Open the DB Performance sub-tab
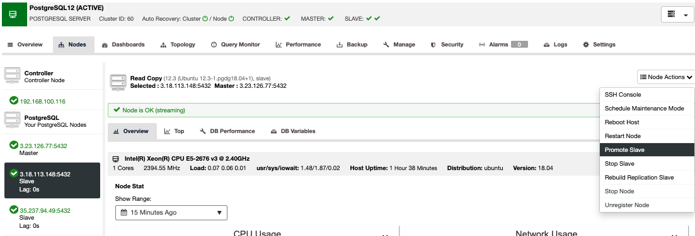695x236 pixels. tap(227, 131)
